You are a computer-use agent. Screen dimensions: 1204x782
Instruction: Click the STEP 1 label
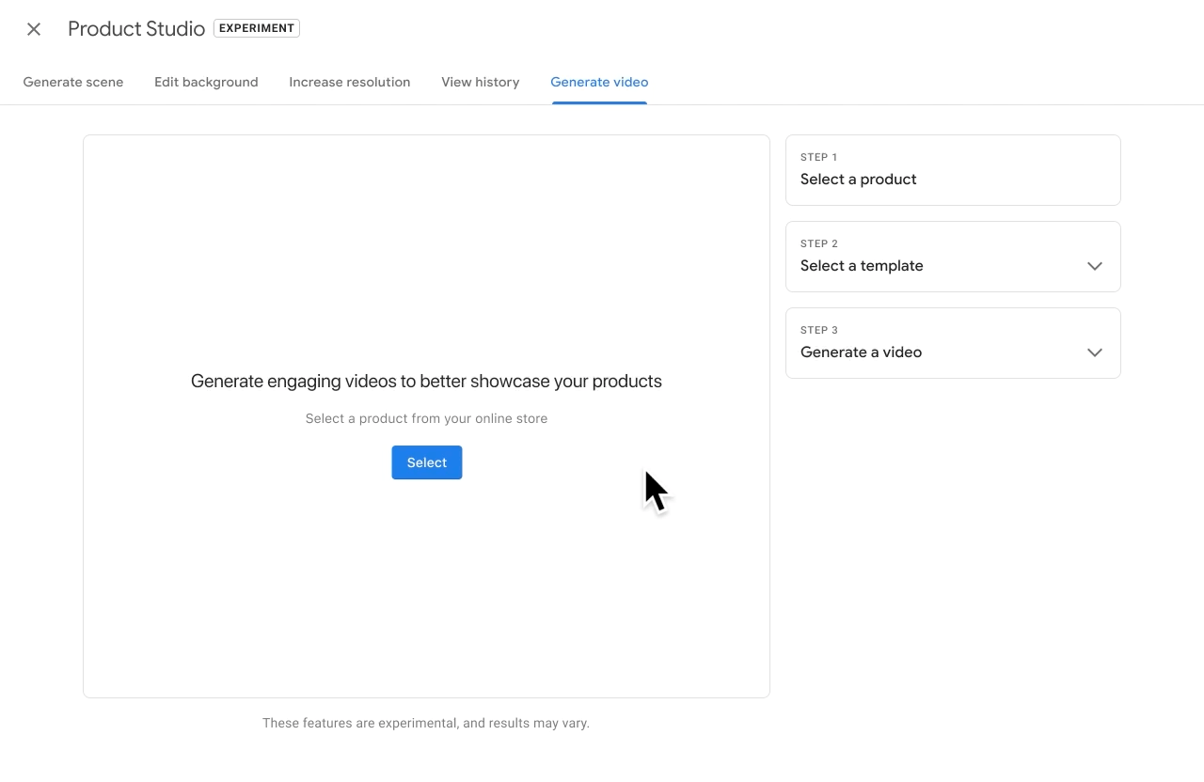[x=818, y=157]
